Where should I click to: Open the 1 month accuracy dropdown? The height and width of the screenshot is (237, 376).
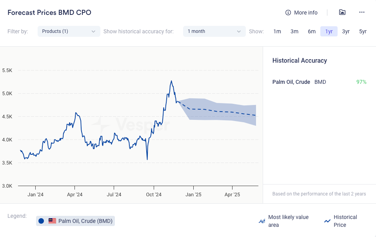[214, 31]
